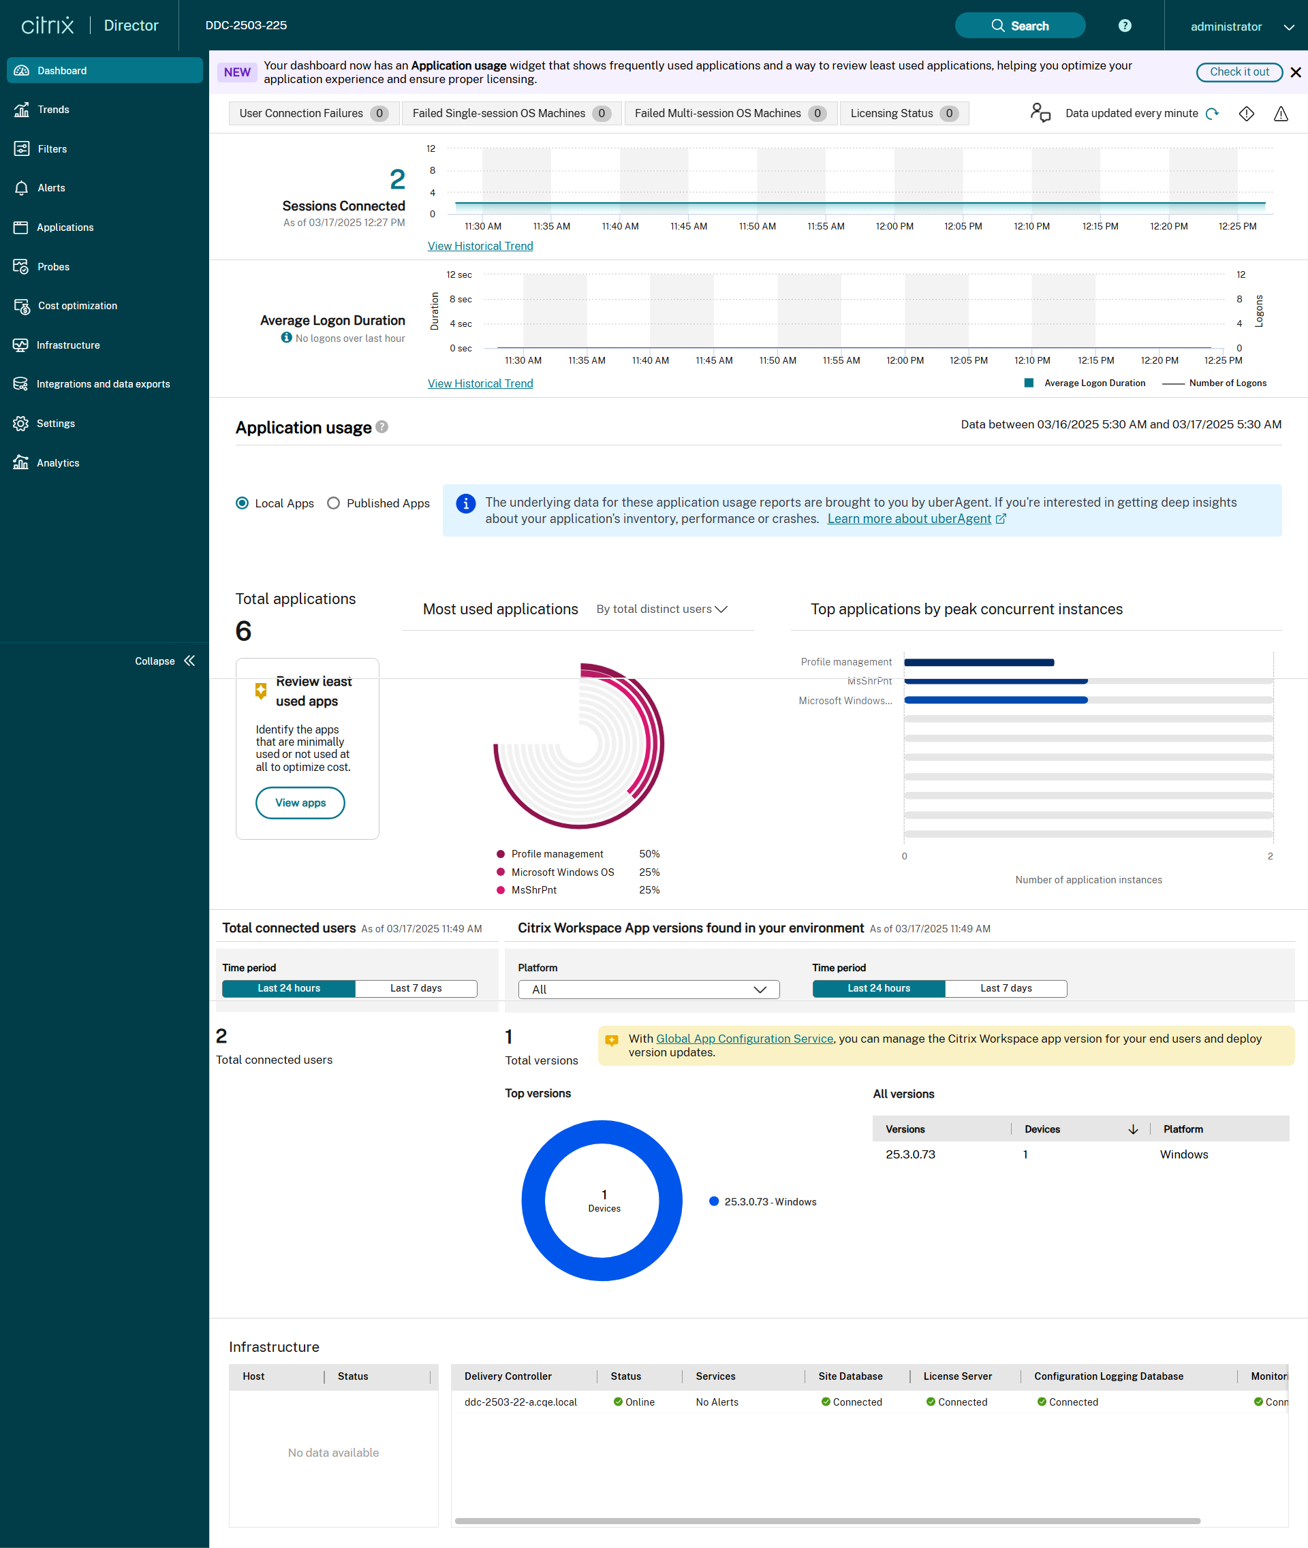The image size is (1308, 1548).
Task: Click the Application usage help icon
Action: tap(382, 427)
